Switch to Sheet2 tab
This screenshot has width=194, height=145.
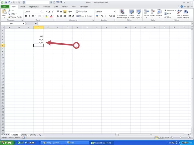[24, 135]
